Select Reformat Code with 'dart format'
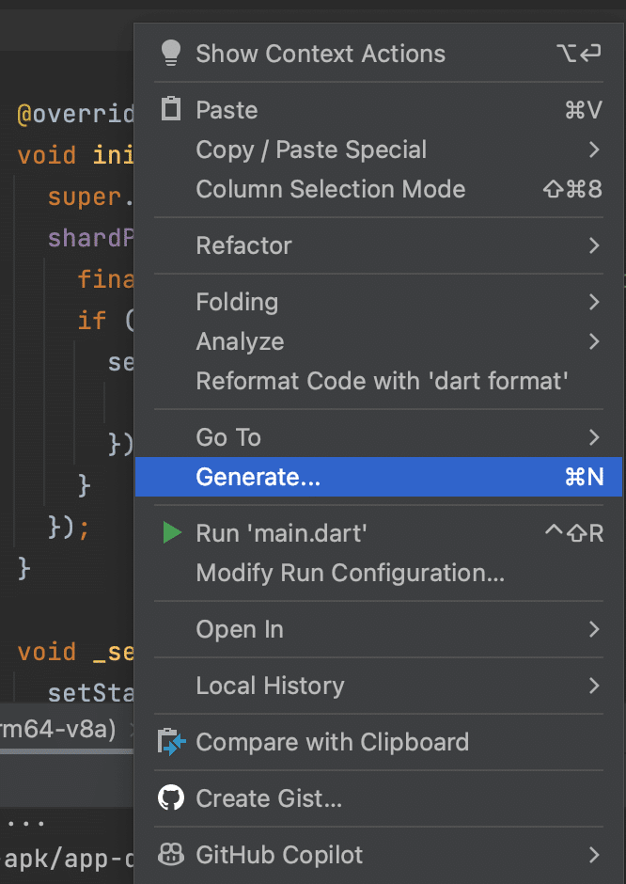The image size is (626, 884). pos(382,381)
